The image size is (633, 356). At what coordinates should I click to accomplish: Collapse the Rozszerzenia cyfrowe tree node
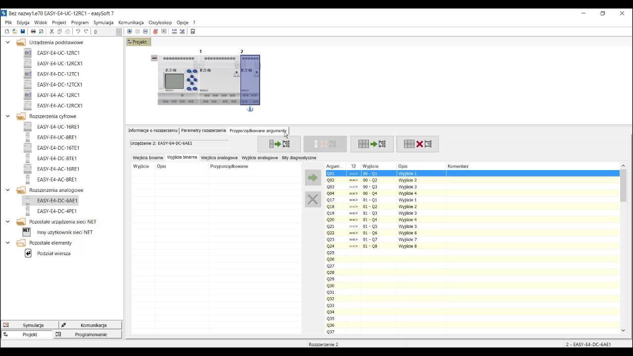click(8, 116)
